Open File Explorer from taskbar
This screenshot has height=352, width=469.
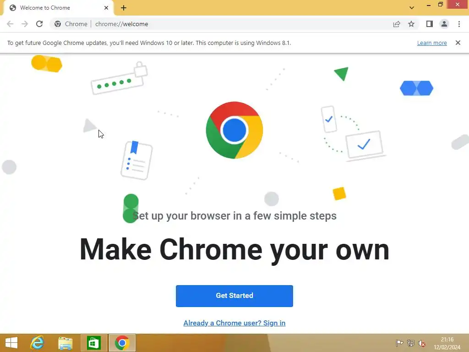(x=65, y=343)
